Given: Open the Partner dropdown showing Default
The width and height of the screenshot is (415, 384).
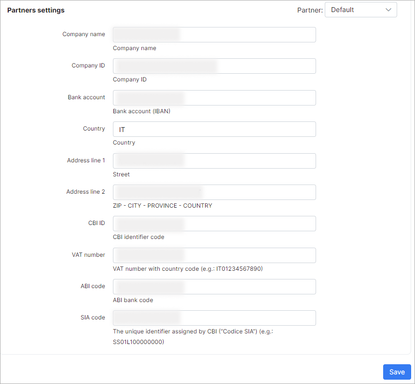Looking at the screenshot, I should [361, 10].
